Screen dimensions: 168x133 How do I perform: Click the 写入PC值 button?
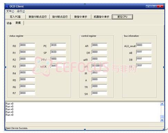[x=15, y=17]
